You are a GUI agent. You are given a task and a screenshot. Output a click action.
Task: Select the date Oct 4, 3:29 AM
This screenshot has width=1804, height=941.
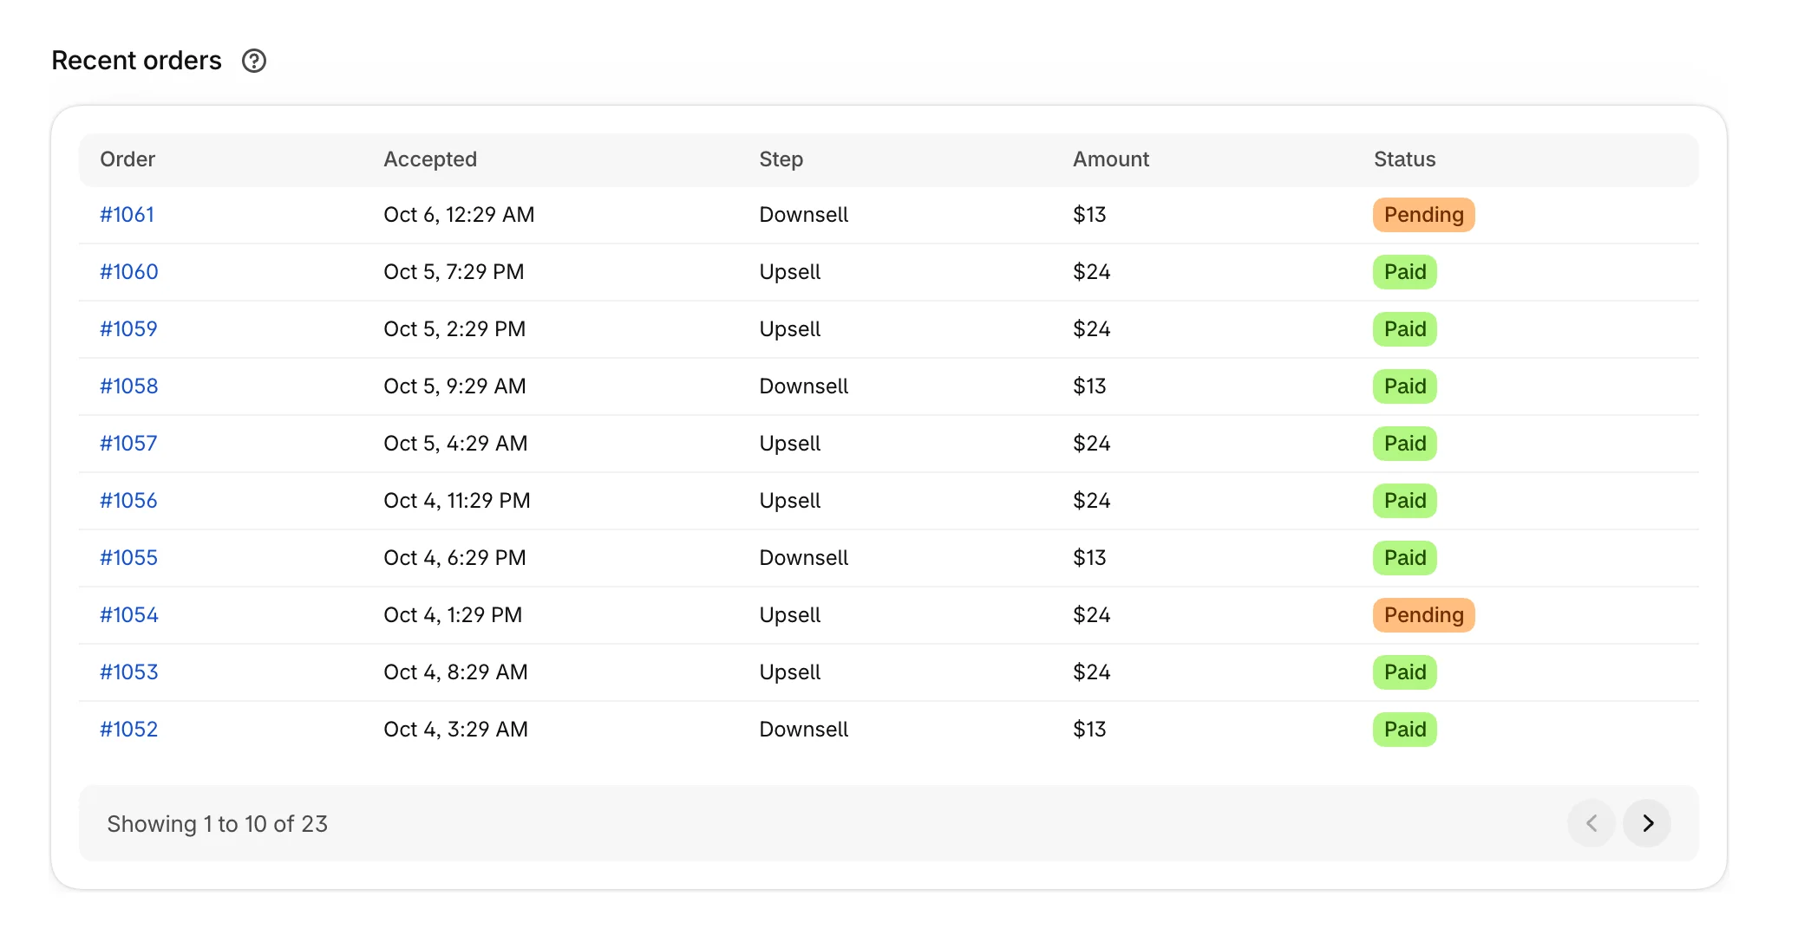point(455,730)
